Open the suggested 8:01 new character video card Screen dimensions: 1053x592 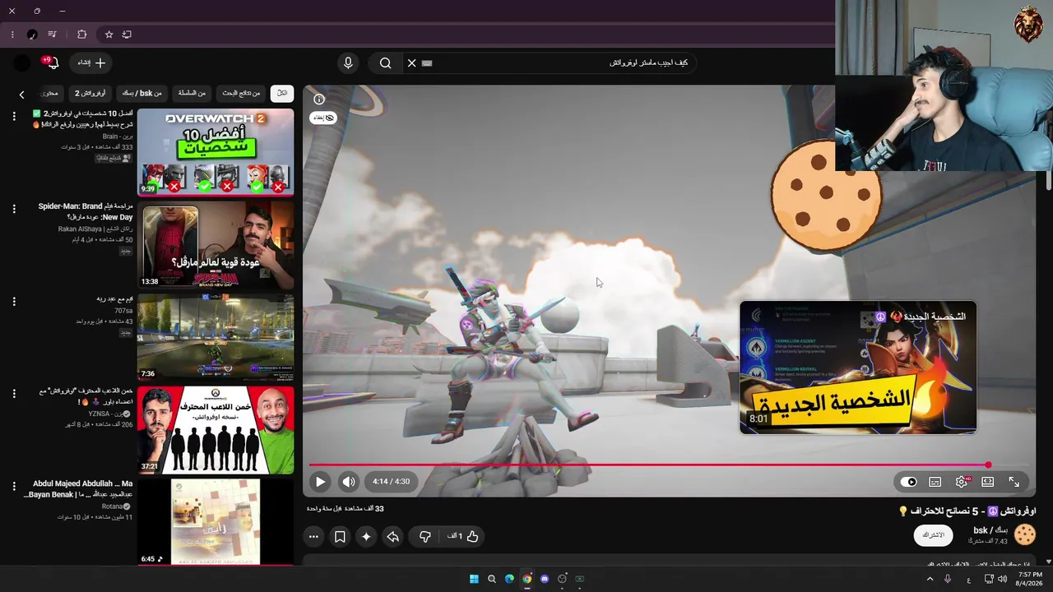pos(858,367)
